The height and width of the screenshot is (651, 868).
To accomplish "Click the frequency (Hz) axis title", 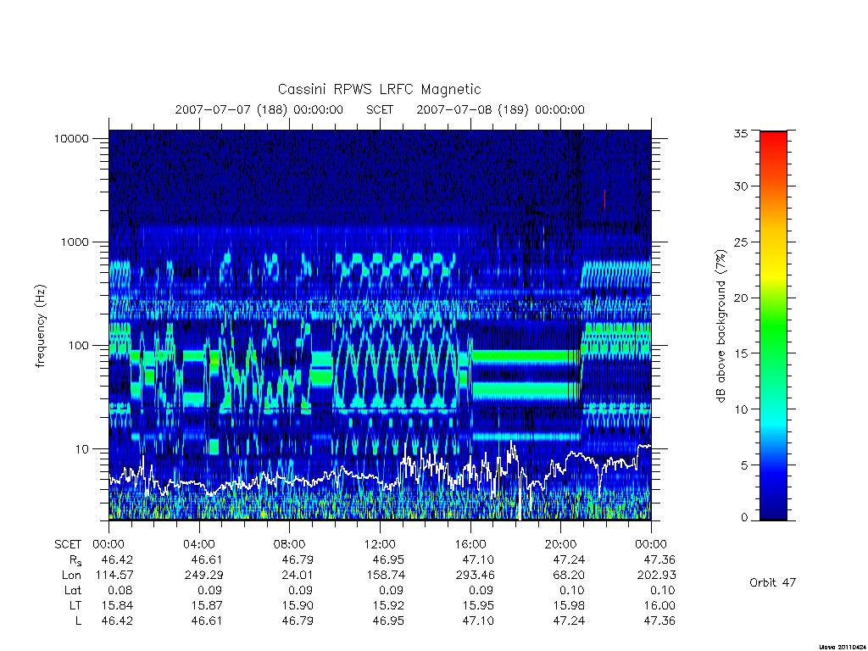I will click(x=40, y=326).
